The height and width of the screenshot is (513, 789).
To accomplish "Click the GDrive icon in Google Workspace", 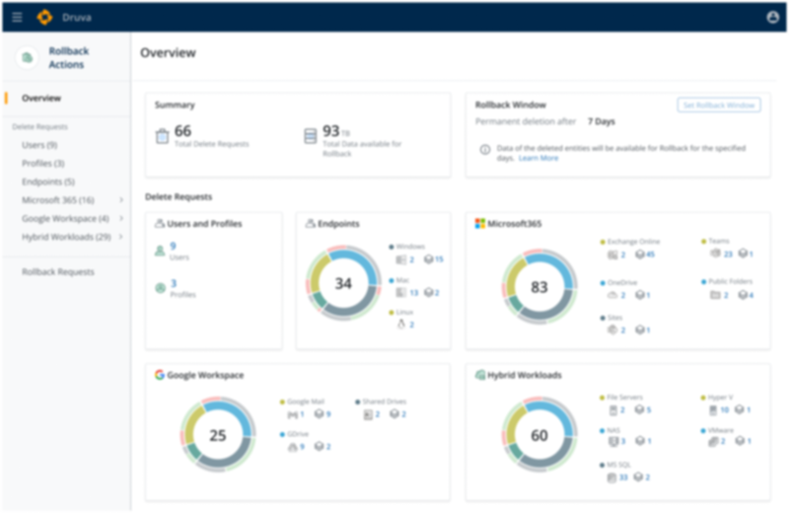I will 292,447.
